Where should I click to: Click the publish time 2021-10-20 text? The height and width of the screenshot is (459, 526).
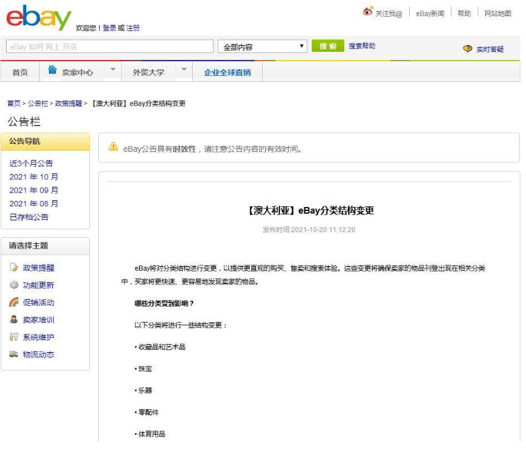tap(308, 230)
